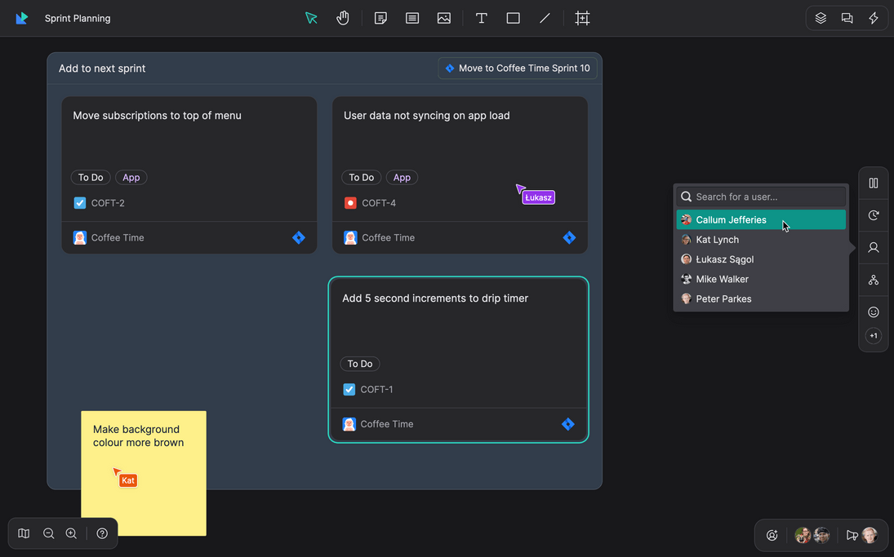Open the comments panel

847,17
